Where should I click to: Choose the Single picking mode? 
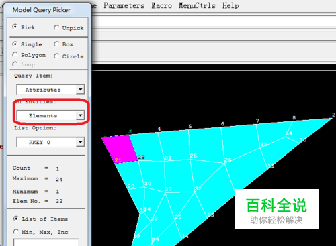(x=15, y=44)
